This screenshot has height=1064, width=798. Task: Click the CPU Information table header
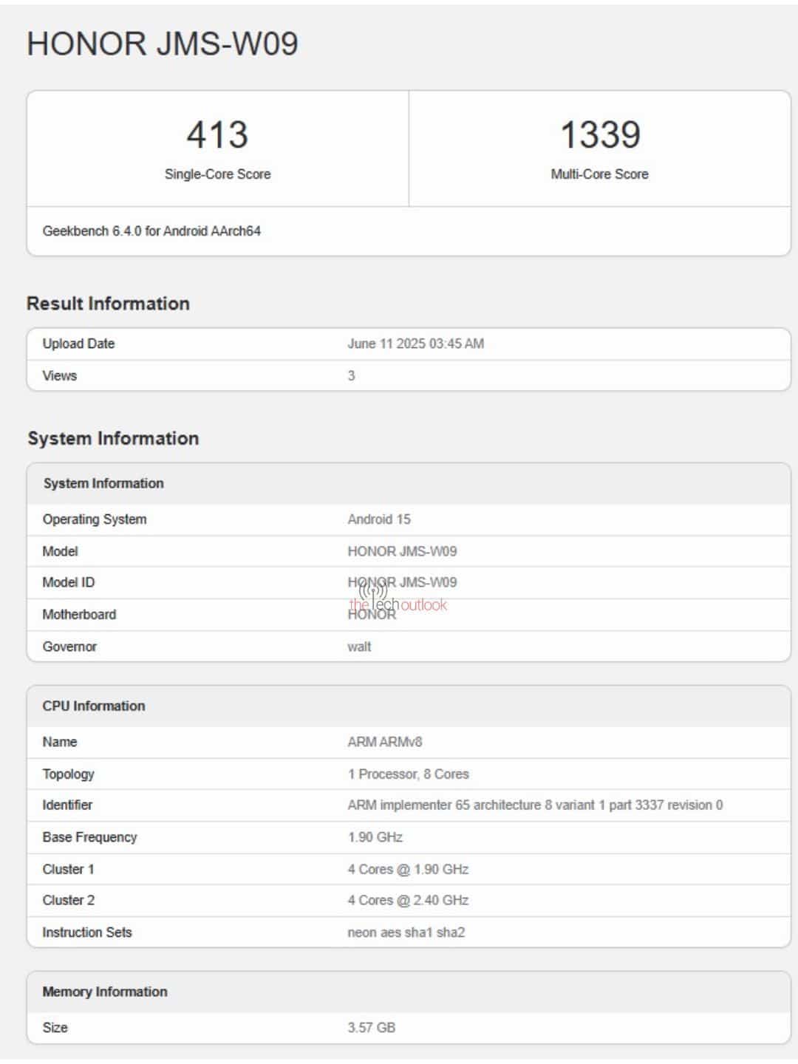pyautogui.click(x=94, y=706)
